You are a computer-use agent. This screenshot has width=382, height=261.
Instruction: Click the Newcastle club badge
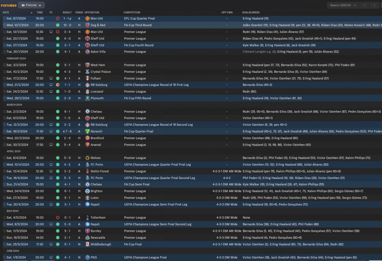pyautogui.click(x=87, y=238)
